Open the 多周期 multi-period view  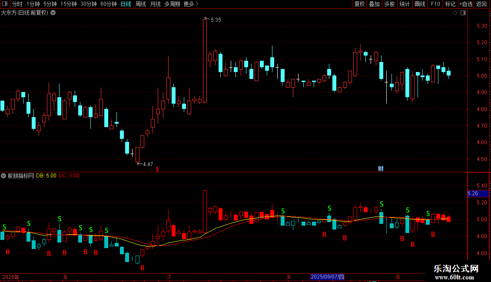[172, 4]
